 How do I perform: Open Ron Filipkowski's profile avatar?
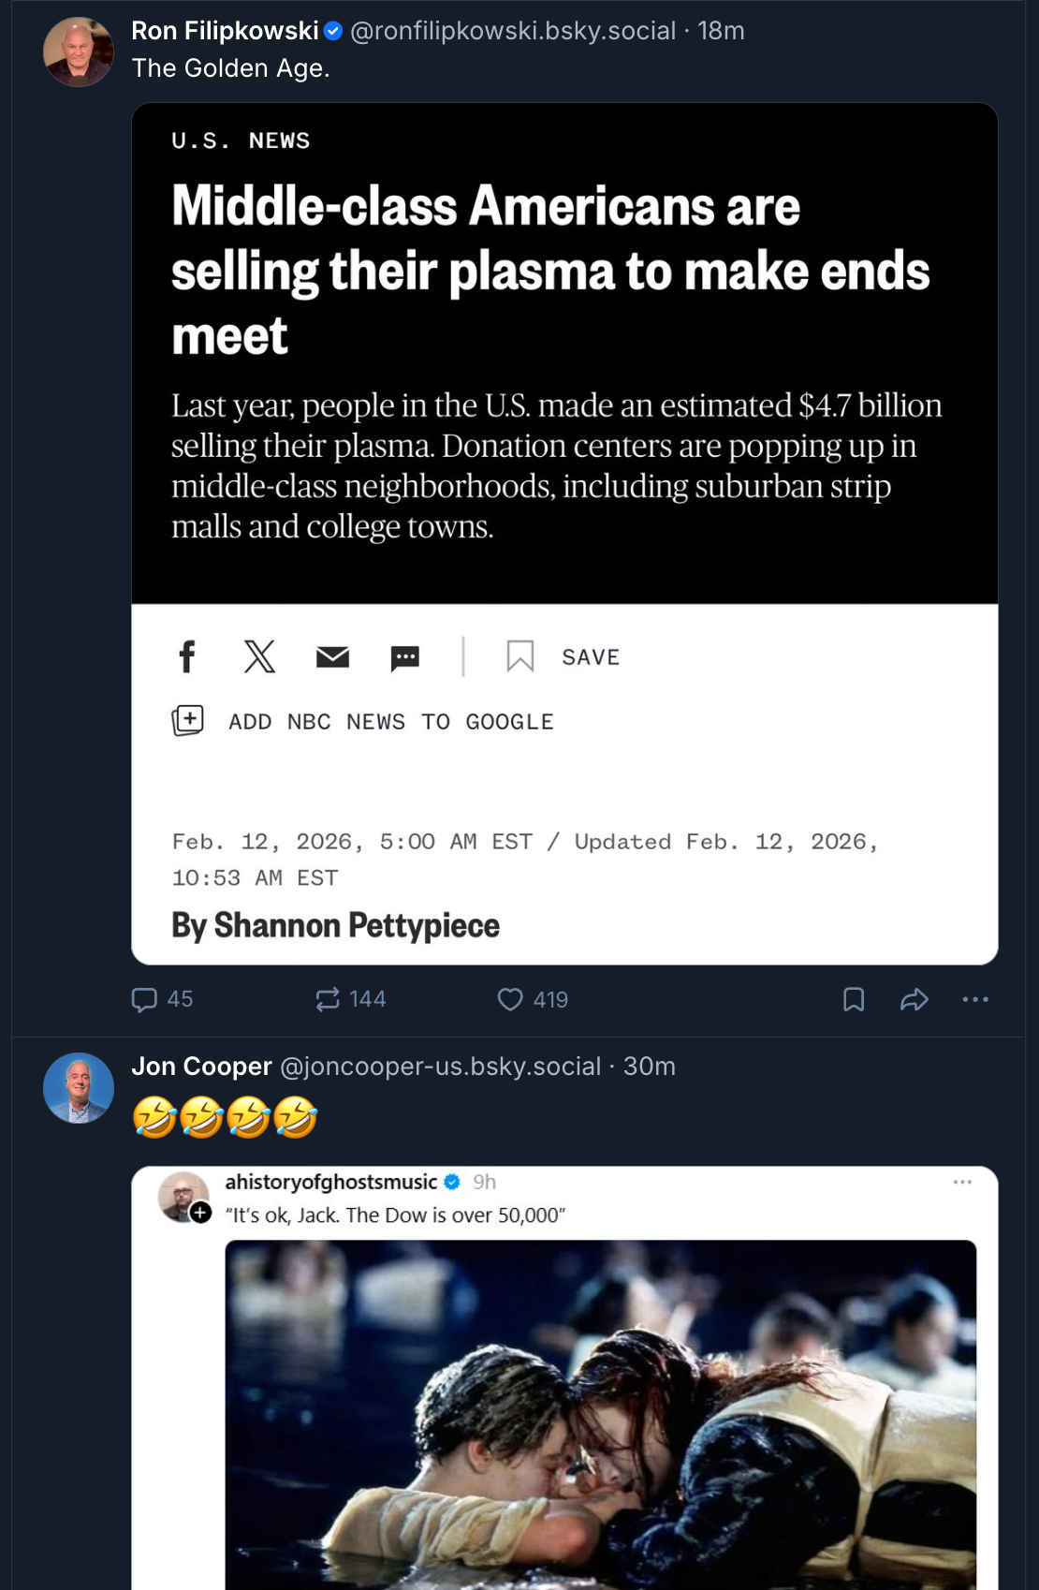[79, 52]
